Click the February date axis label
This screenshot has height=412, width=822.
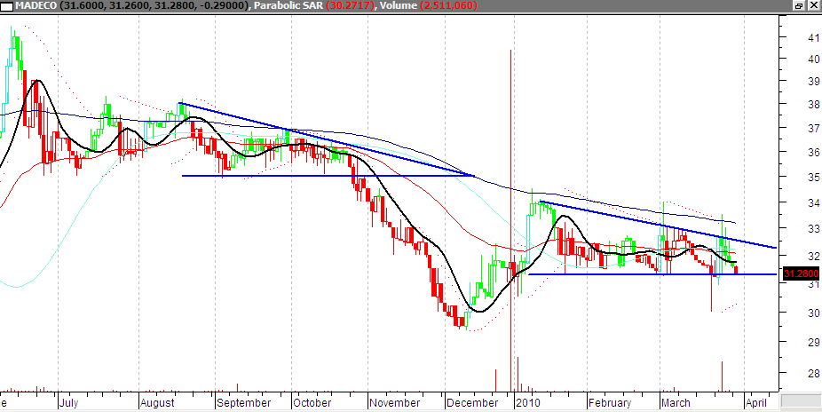610,402
